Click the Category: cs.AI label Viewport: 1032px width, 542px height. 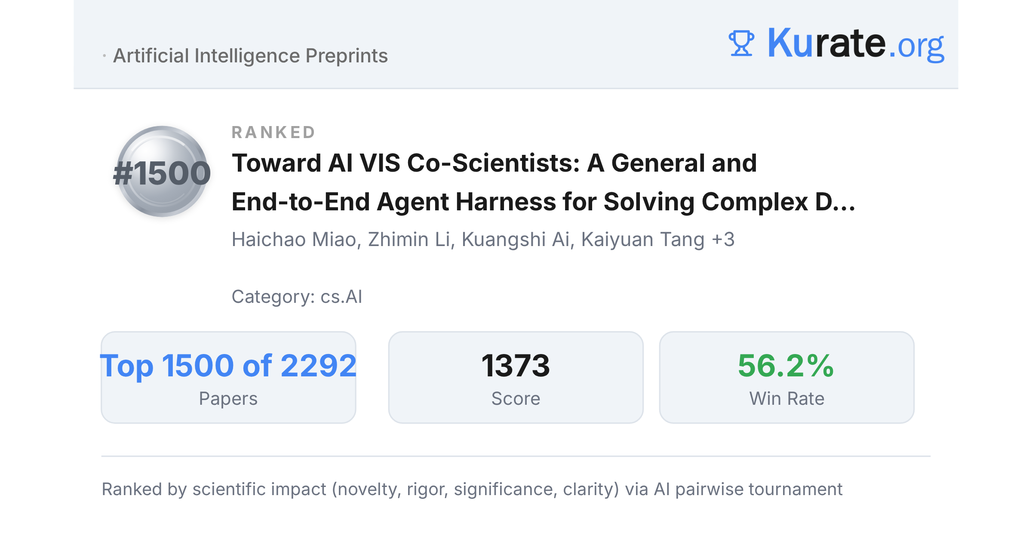(297, 297)
